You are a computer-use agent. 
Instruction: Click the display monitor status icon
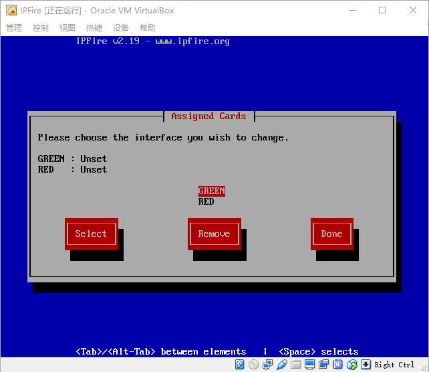[x=309, y=365]
